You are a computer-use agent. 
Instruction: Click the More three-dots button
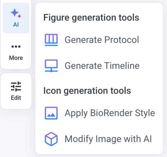(16, 52)
